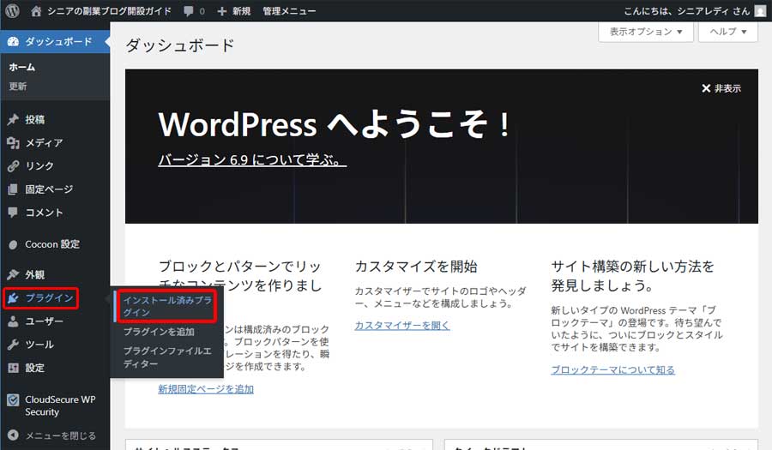The image size is (772, 450).
Task: Go to ホーム under Dashboard
Action: tap(22, 67)
